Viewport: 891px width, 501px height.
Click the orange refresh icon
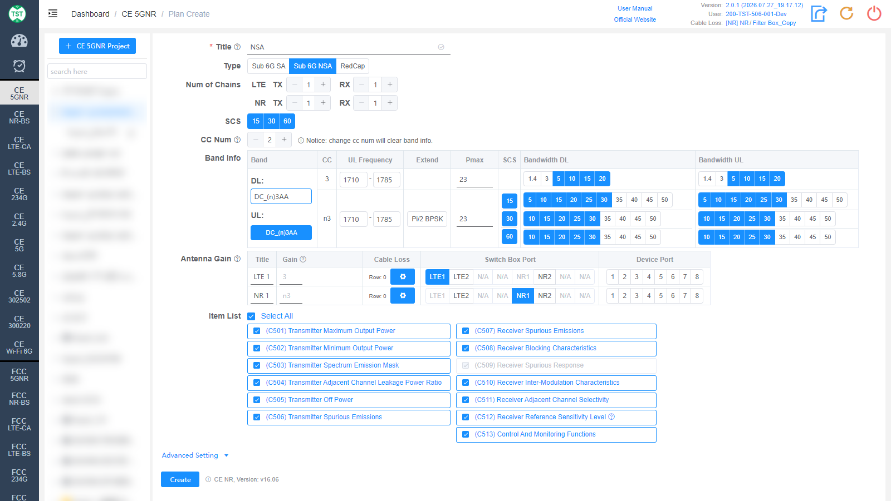(x=846, y=13)
